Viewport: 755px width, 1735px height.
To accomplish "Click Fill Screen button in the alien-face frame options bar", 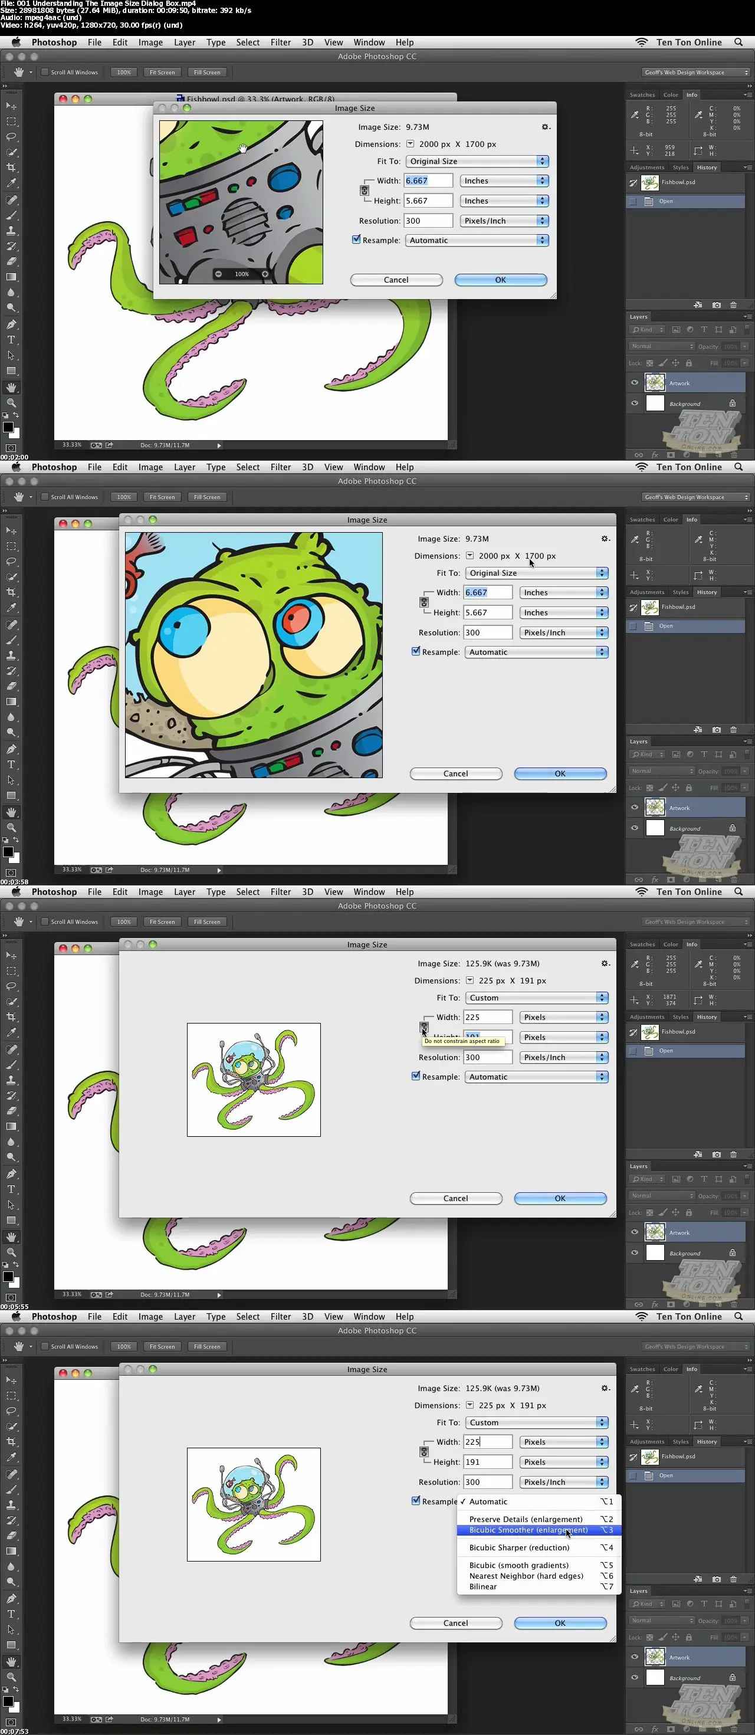I will tap(208, 497).
